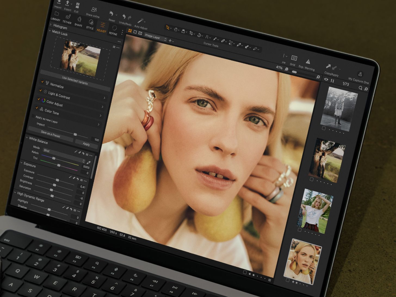Uncheck the Color Adjust checkbox

pyautogui.click(x=39, y=99)
